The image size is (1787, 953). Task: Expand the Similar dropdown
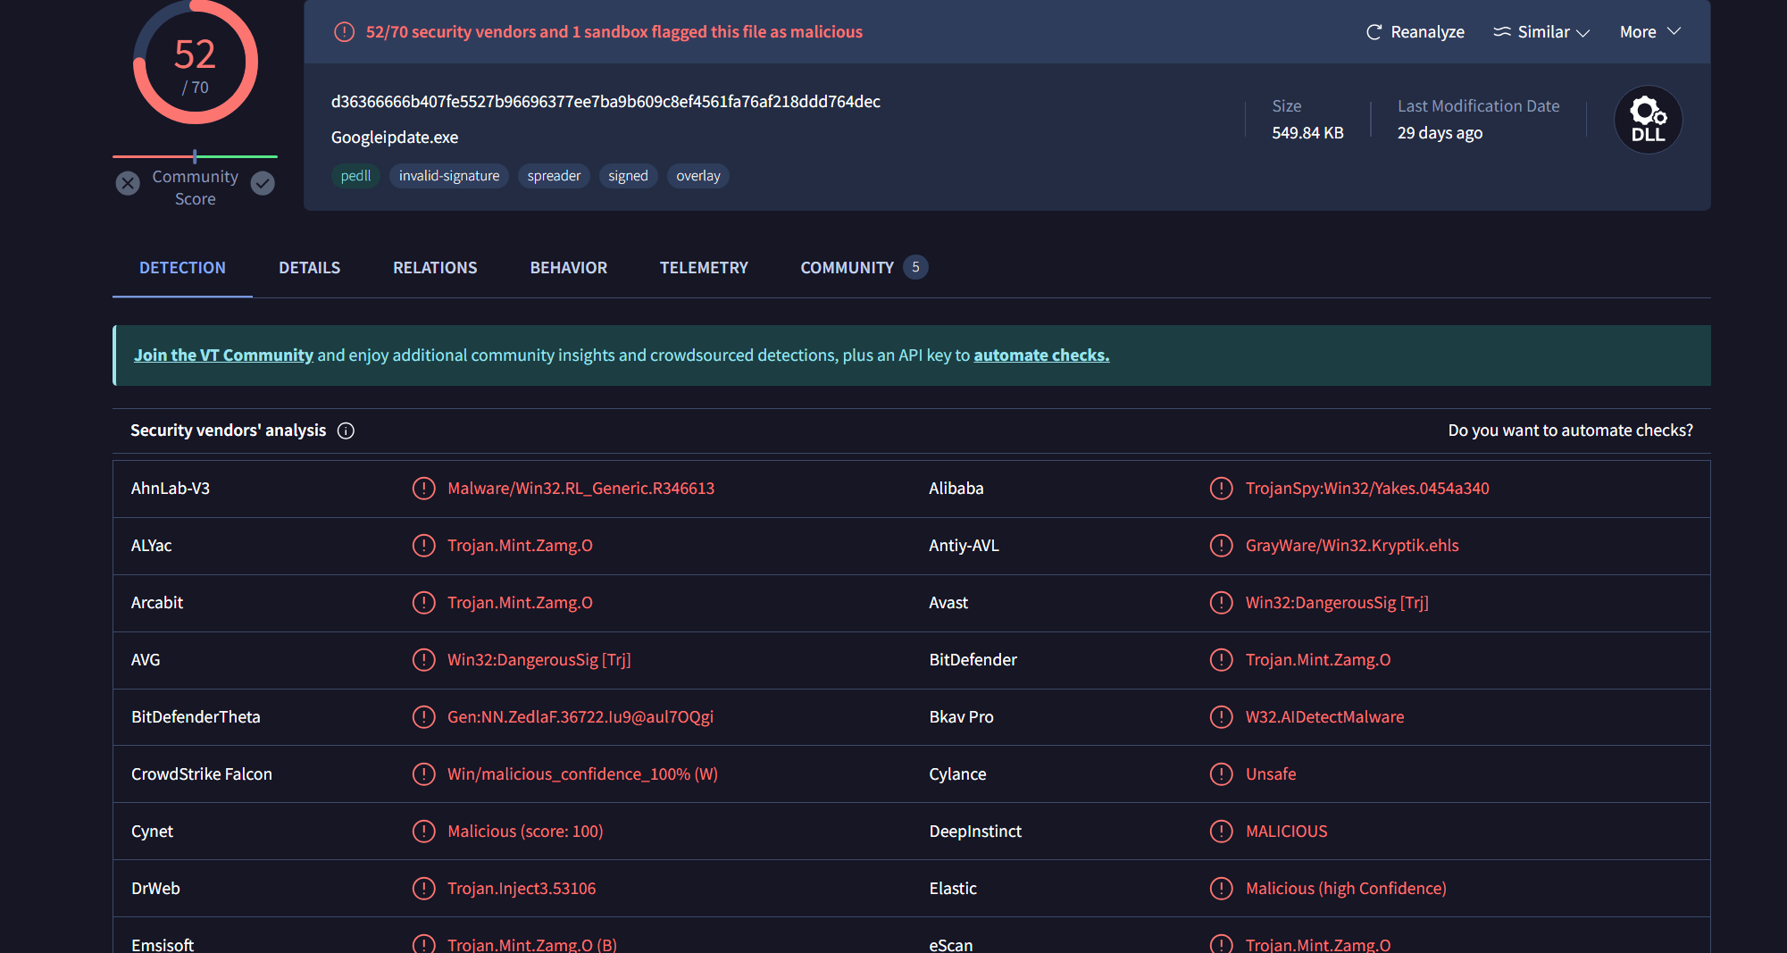(x=1541, y=32)
